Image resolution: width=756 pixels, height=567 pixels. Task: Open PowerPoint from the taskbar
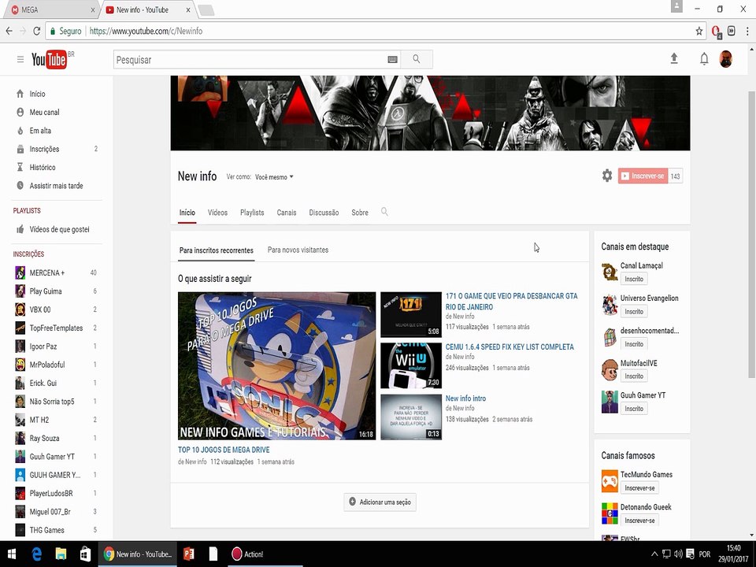click(x=188, y=554)
